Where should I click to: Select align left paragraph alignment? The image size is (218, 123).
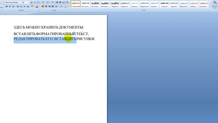tap(43, 6)
